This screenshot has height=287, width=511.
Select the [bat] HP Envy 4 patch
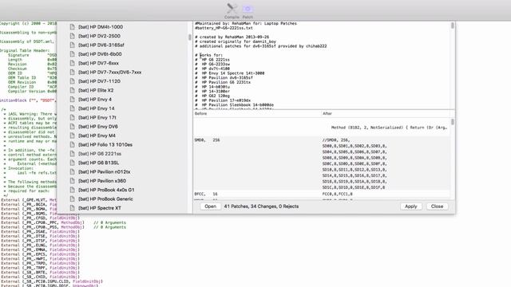coord(95,100)
